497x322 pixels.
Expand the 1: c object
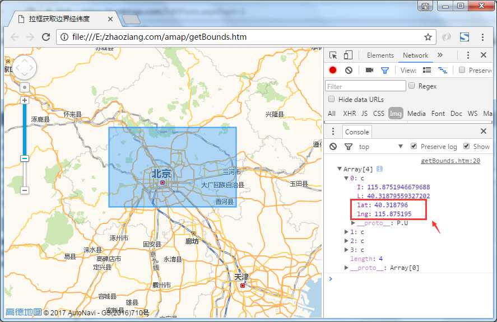pyautogui.click(x=346, y=232)
